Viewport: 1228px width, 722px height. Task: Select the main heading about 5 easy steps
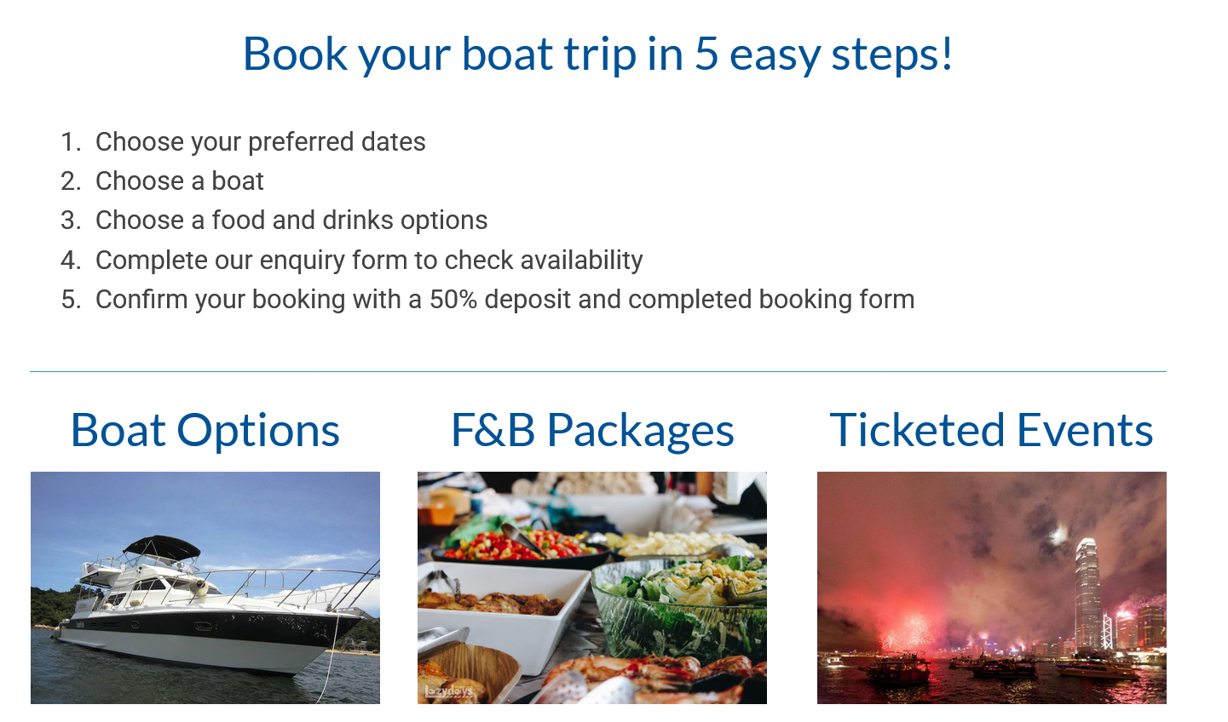pos(597,54)
